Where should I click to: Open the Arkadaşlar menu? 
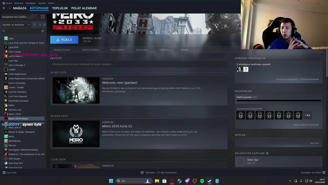pyautogui.click(x=30, y=3)
